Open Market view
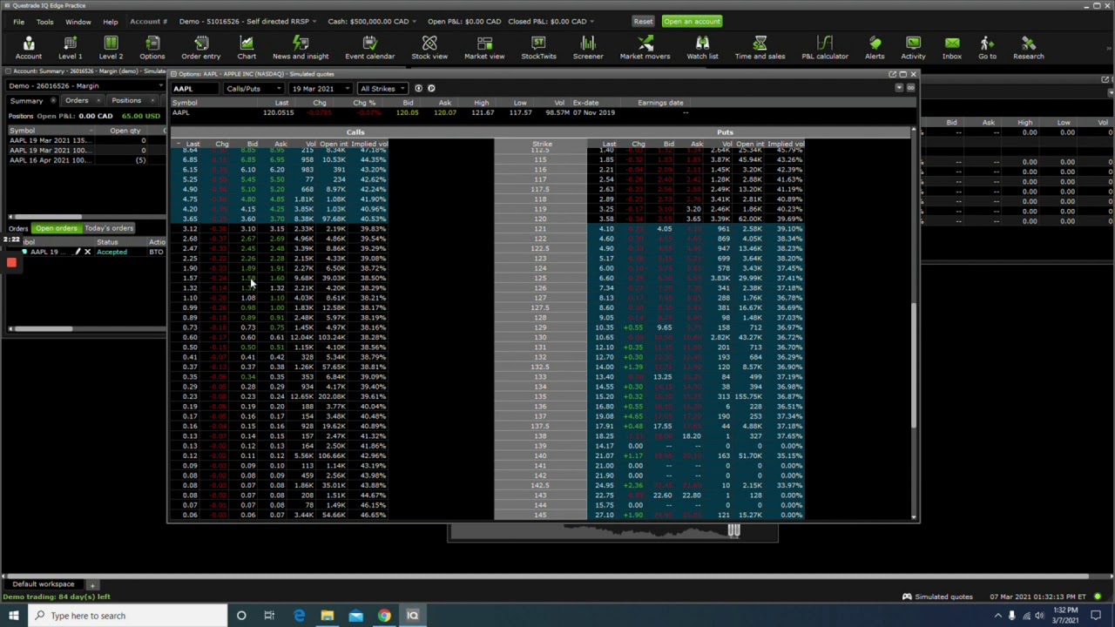This screenshot has height=627, width=1115. pyautogui.click(x=484, y=47)
